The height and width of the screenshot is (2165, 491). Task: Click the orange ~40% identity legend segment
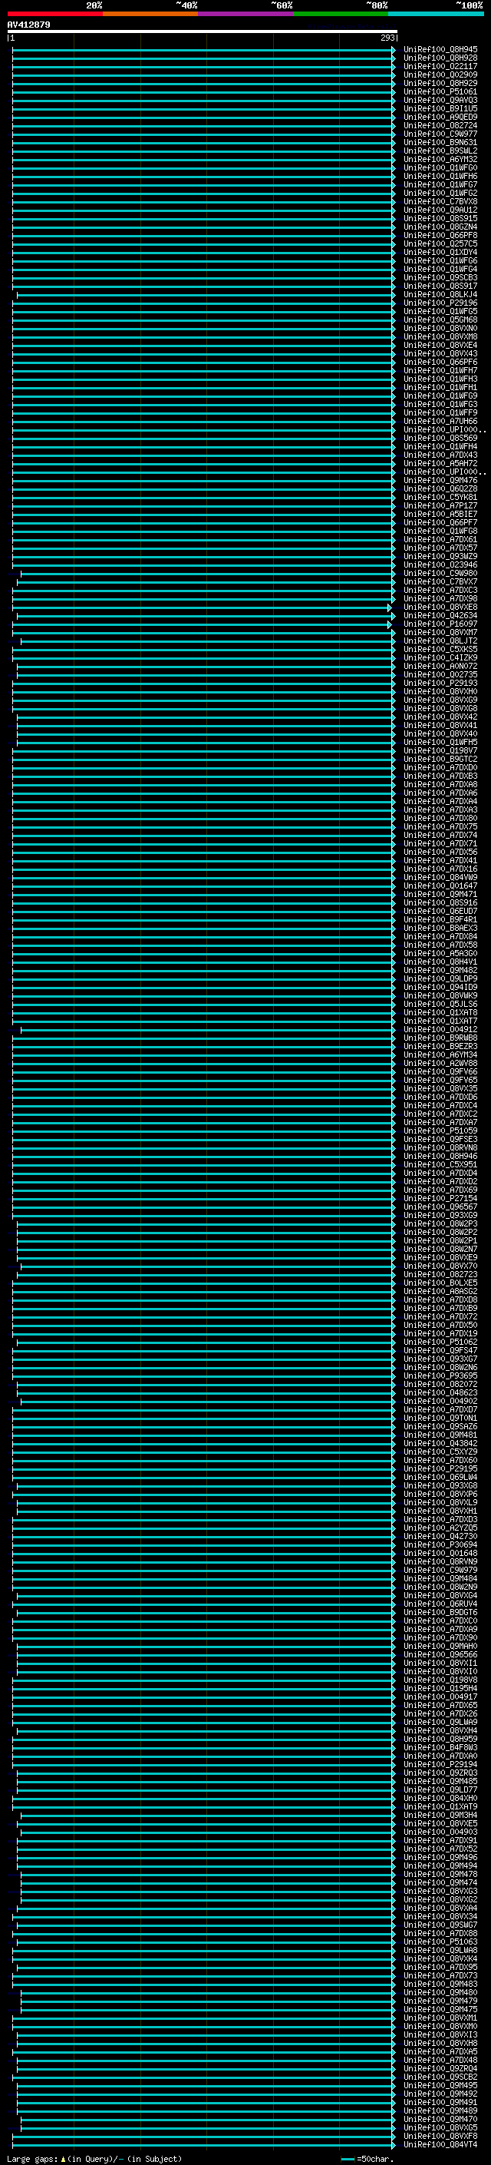click(x=150, y=14)
